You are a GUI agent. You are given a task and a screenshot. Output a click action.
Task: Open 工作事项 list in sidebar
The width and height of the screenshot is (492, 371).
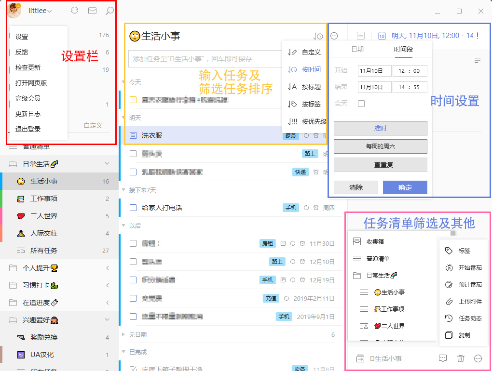pyautogui.click(x=44, y=199)
